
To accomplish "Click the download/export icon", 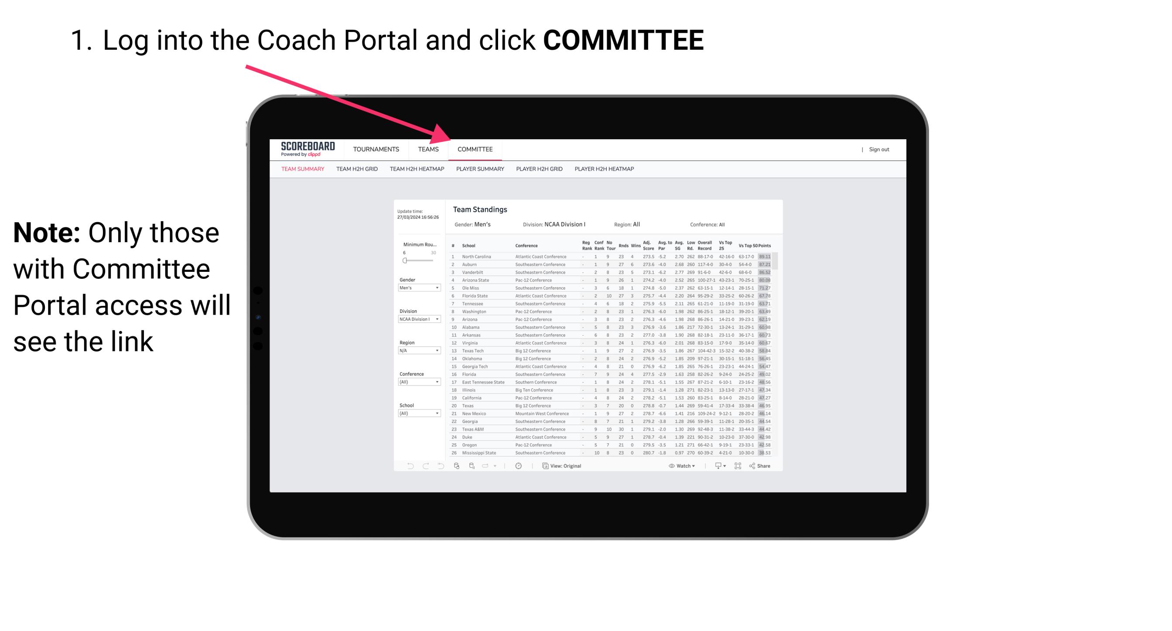I will pyautogui.click(x=715, y=466).
